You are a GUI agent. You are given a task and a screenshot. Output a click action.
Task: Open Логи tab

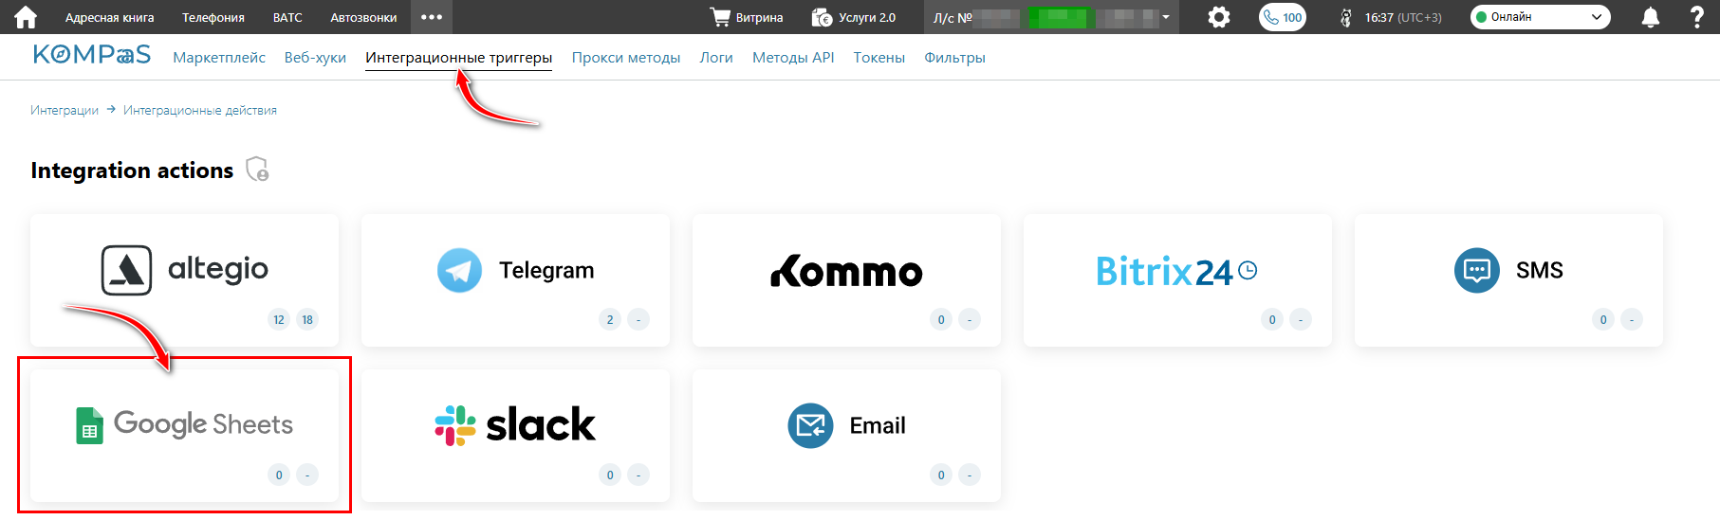click(x=716, y=58)
